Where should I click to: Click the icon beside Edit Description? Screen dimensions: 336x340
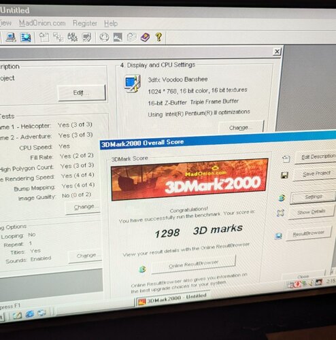point(286,158)
